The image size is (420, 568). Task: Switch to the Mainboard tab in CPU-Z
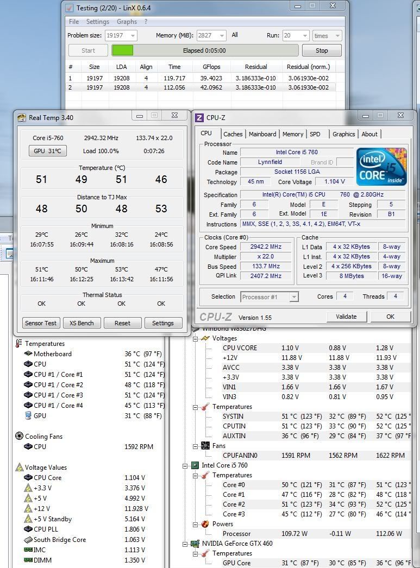pyautogui.click(x=262, y=134)
